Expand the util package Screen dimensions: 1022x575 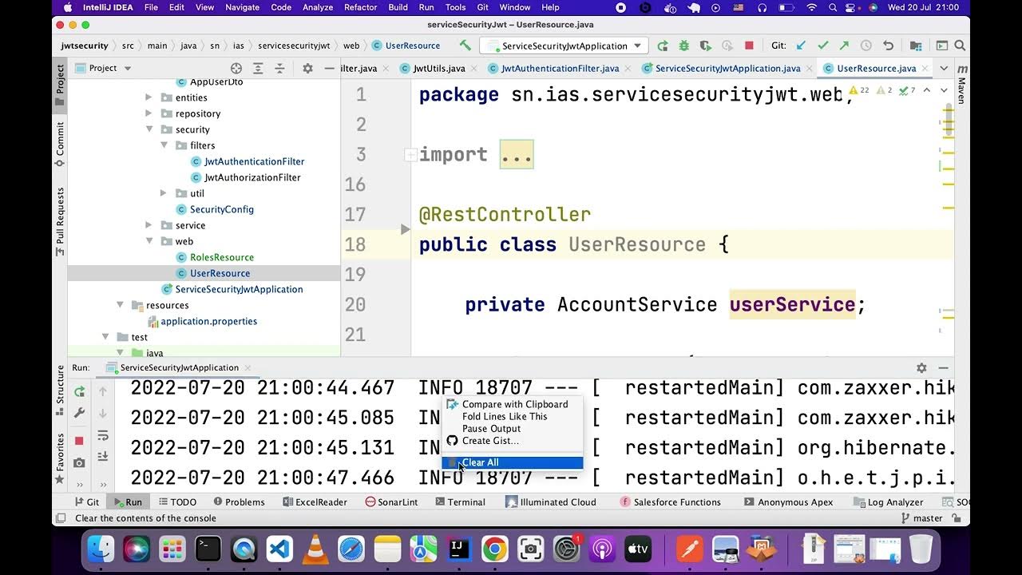pos(163,193)
